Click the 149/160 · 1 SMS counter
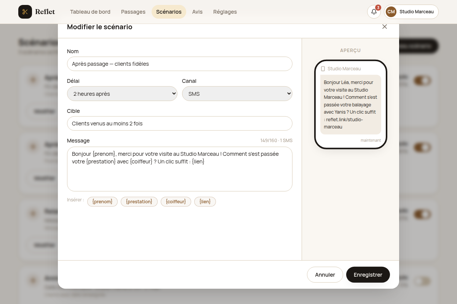Viewport: 457px width, 304px height. [276, 141]
